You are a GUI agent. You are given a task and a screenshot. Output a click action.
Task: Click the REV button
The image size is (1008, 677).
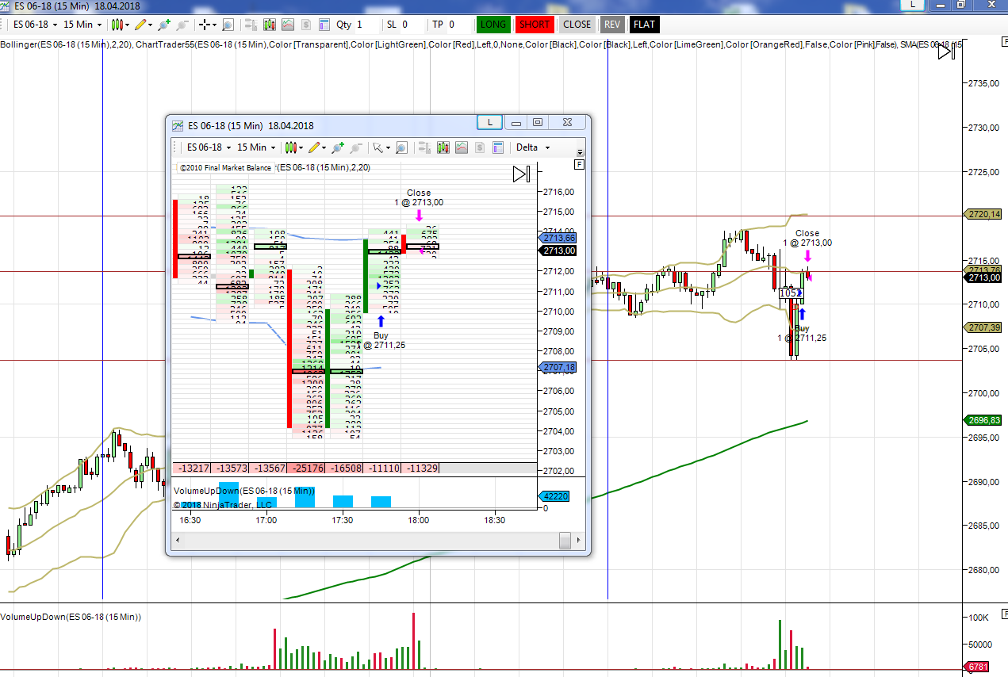[x=611, y=25]
